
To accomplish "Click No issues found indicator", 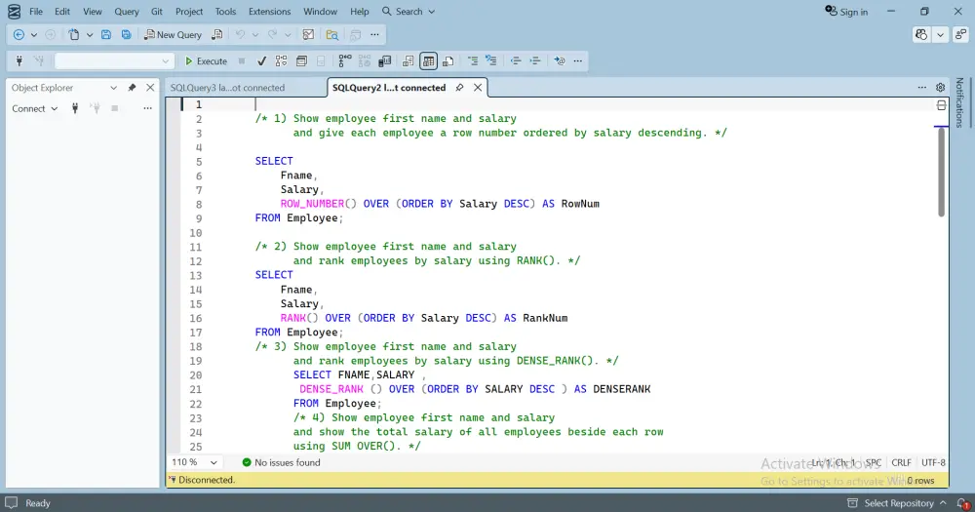I will [281, 462].
